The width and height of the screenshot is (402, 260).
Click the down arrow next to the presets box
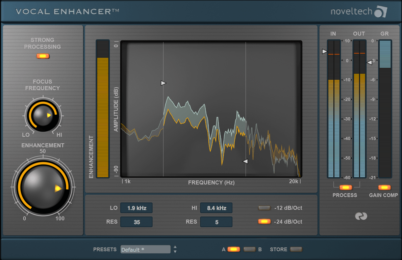(175, 251)
